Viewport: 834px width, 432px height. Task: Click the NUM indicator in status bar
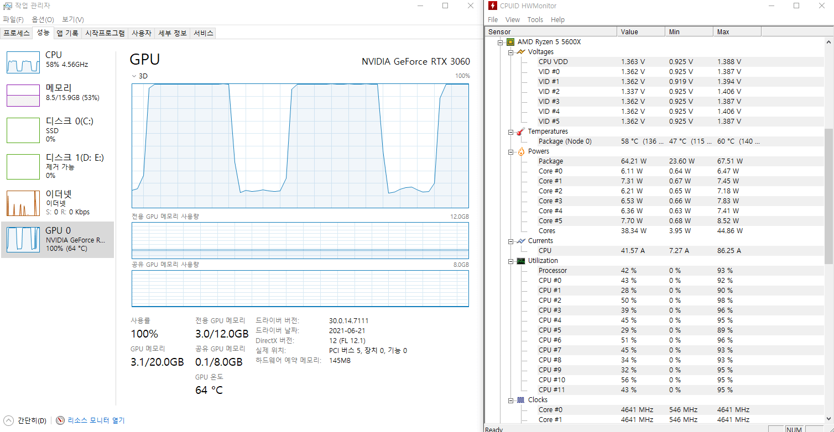click(794, 429)
